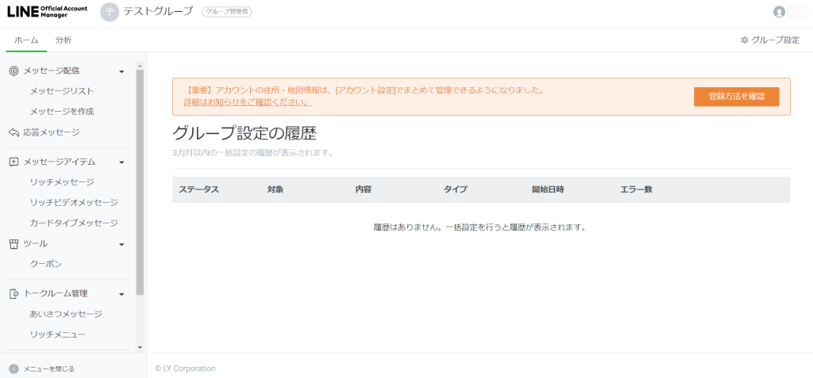Viewport: 813px width, 378px height.
Task: Click the sidebar scrollbar down arrow
Action: click(140, 346)
